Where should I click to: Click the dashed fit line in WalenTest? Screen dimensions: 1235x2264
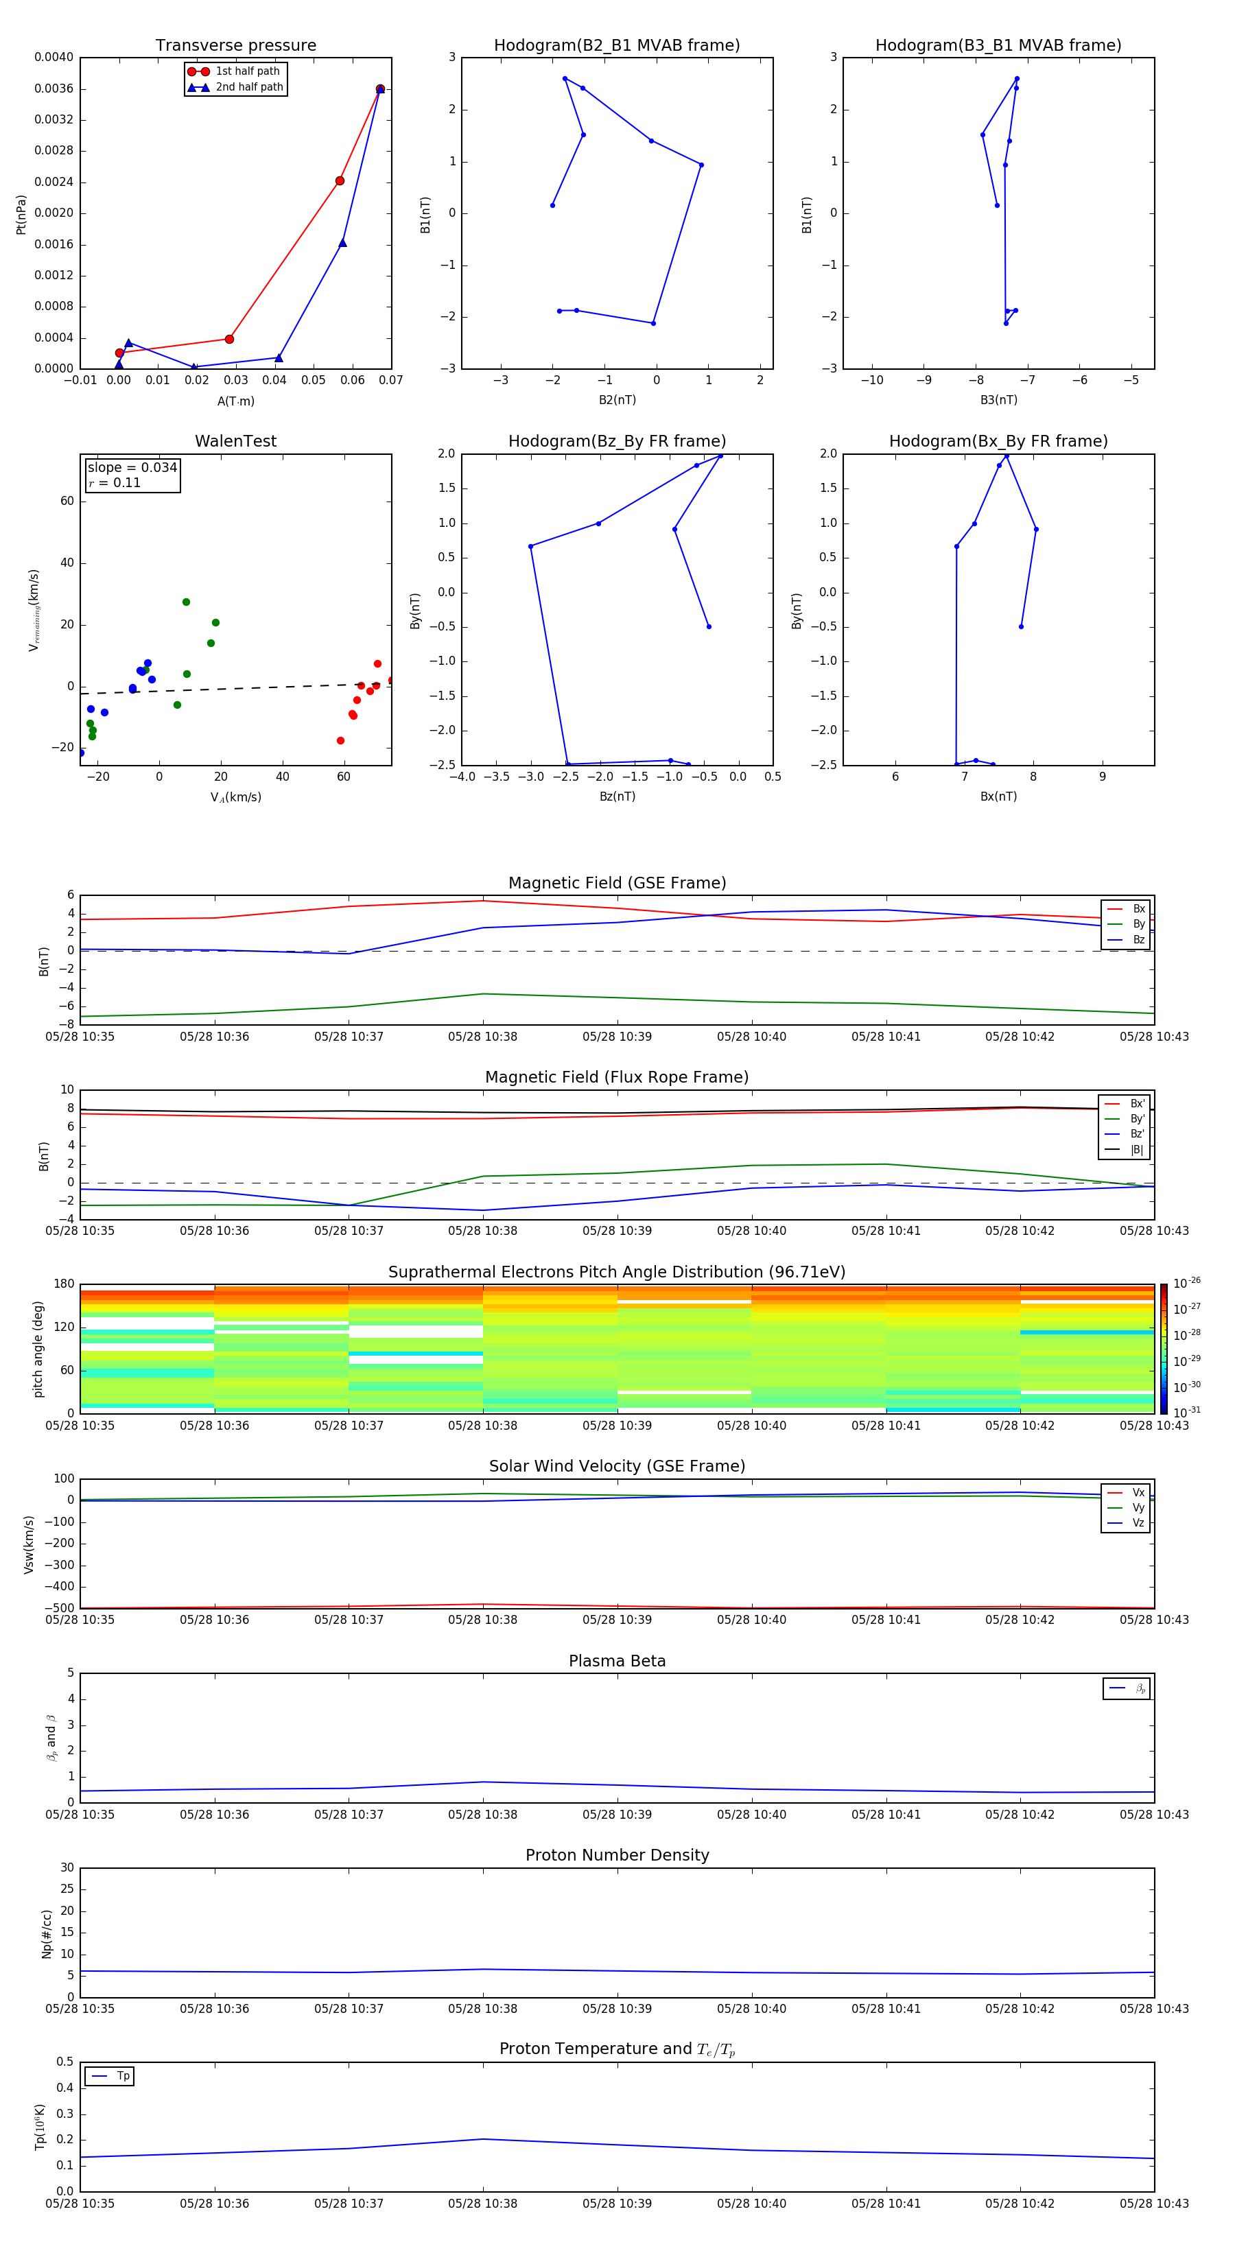pos(235,688)
